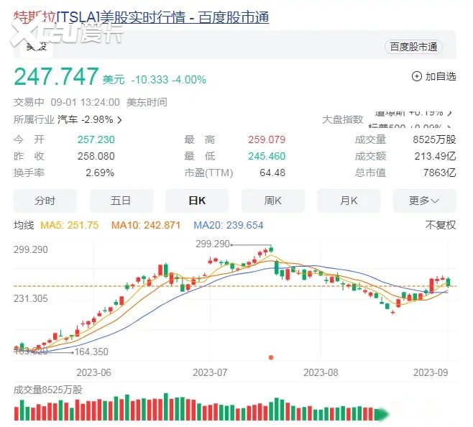Click the current price 247.747
This screenshot has height=427, width=473.
pos(56,77)
